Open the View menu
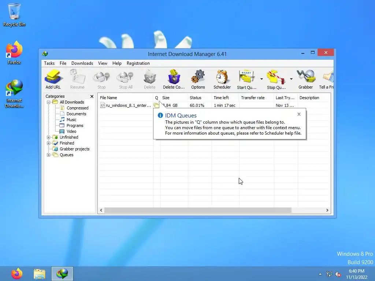This screenshot has width=375, height=281. click(x=103, y=63)
